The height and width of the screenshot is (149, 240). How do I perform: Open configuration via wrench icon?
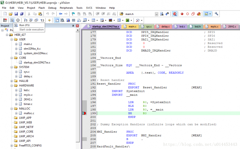[x=217, y=14]
